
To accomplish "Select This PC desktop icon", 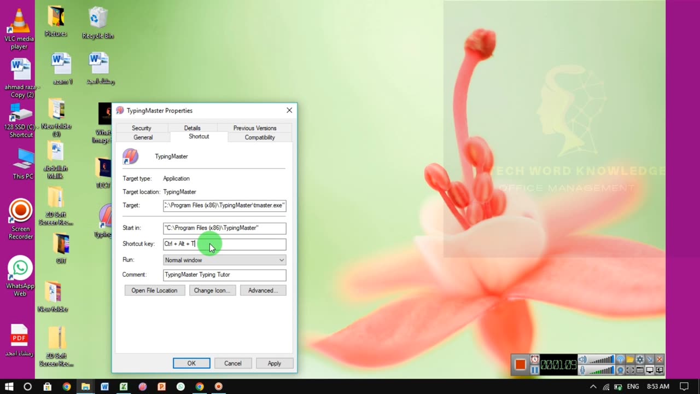I will point(23,164).
